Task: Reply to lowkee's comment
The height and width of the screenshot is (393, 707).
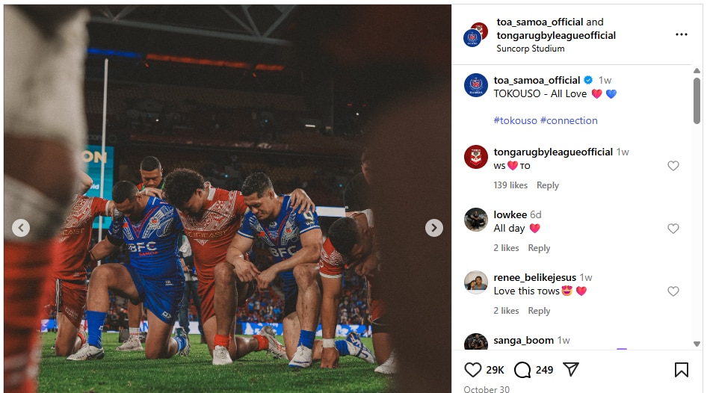Action: tap(539, 248)
